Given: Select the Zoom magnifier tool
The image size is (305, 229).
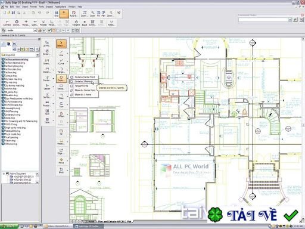Looking at the screenshot, I should point(93,14).
